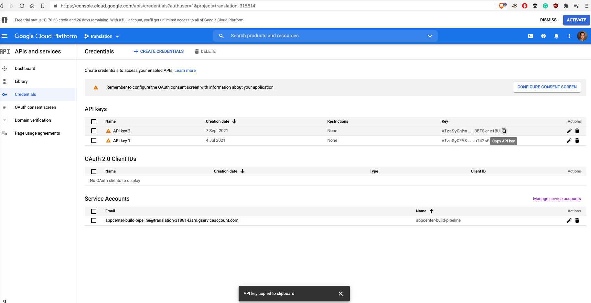Open Manage service accounts link
Image resolution: width=591 pixels, height=303 pixels.
pyautogui.click(x=557, y=199)
